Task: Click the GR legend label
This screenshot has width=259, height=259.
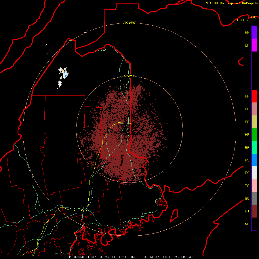Action: [x=247, y=109]
